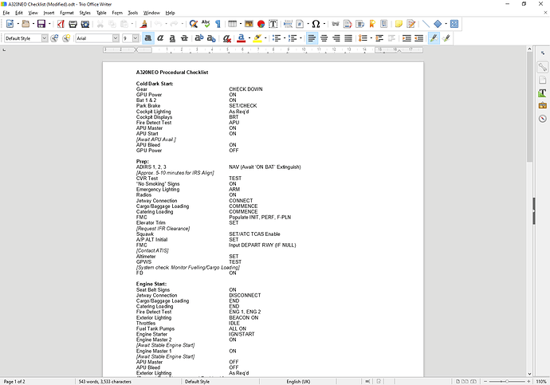Toggle the print preview icon
This screenshot has height=385, width=550.
[85, 24]
